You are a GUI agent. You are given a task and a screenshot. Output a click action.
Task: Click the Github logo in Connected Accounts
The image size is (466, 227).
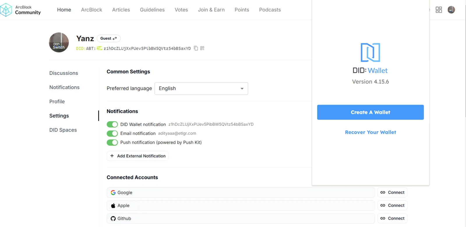point(113,219)
